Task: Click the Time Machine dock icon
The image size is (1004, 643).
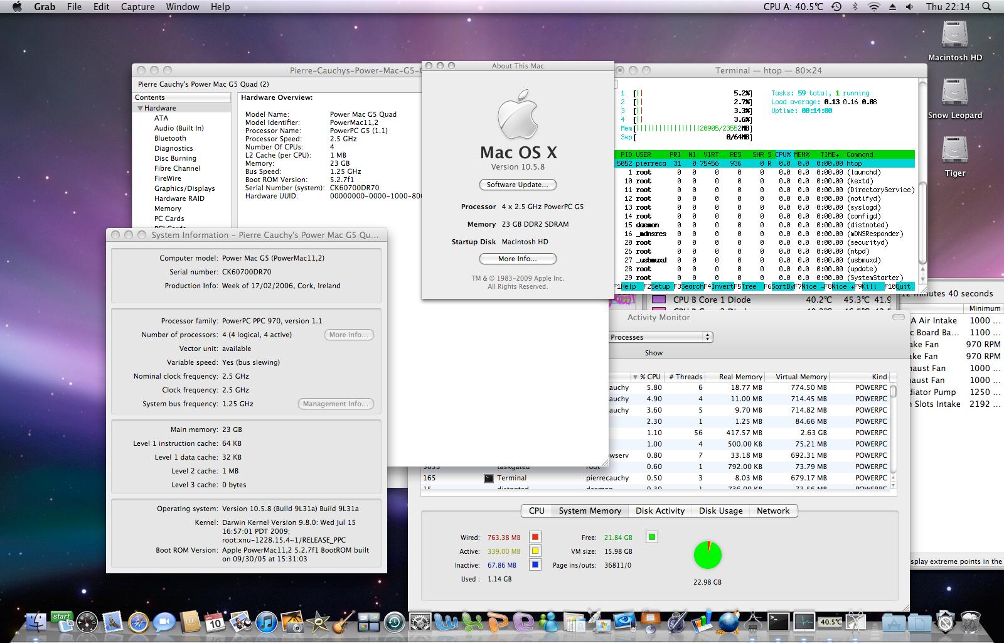Action: pos(394,622)
